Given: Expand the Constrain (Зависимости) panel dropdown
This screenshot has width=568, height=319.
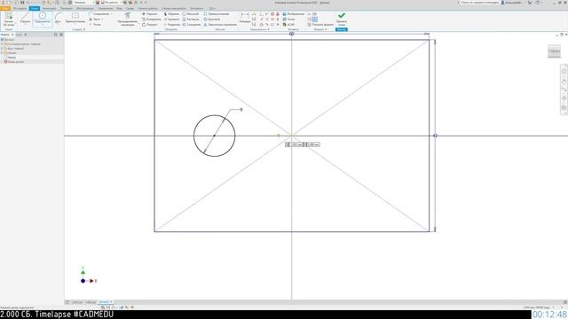Looking at the screenshot, I should (x=259, y=29).
